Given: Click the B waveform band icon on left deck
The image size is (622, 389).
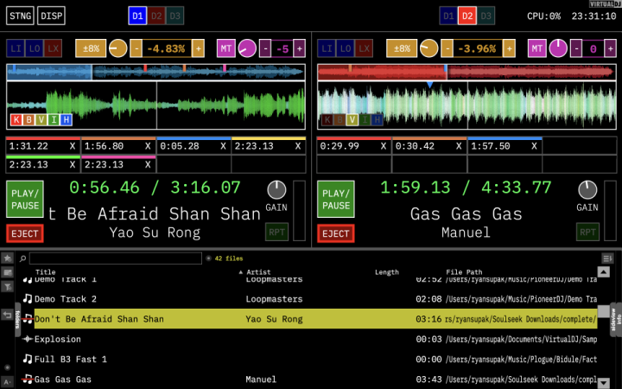Looking at the screenshot, I should (x=29, y=119).
